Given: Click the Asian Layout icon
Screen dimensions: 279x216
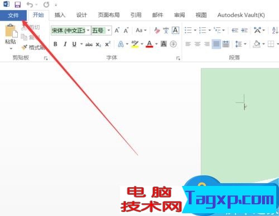Looking at the screenshot, I should tap(258, 30).
